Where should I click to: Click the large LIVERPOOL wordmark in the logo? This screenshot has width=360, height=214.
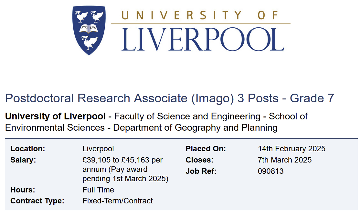[x=203, y=40]
